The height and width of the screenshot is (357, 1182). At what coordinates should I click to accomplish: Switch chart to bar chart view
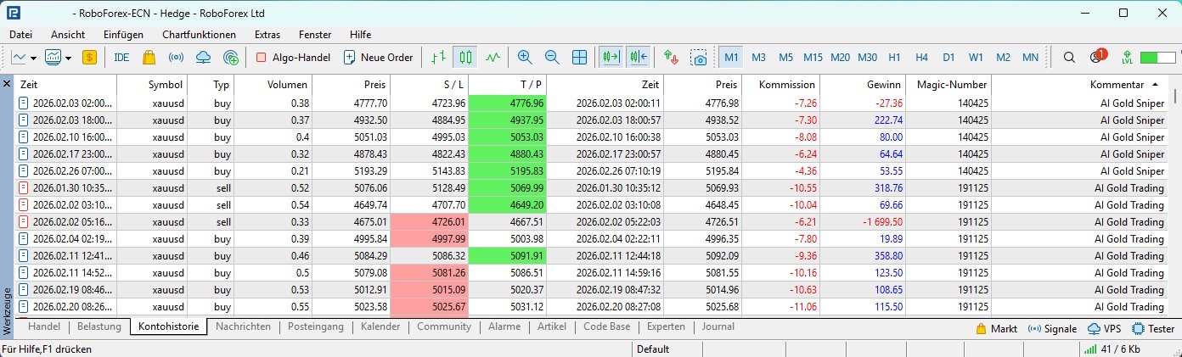[x=437, y=58]
